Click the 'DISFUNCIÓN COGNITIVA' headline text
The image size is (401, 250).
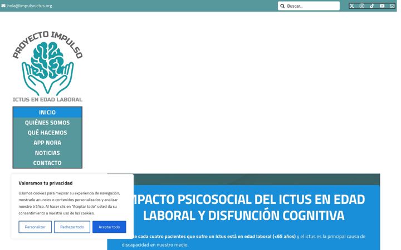point(276,215)
